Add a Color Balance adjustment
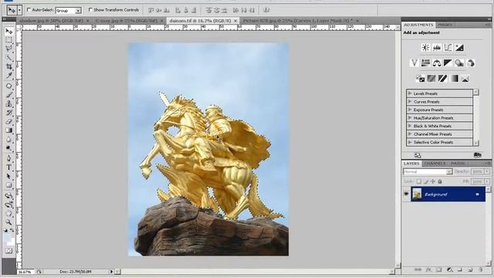 tap(437, 63)
